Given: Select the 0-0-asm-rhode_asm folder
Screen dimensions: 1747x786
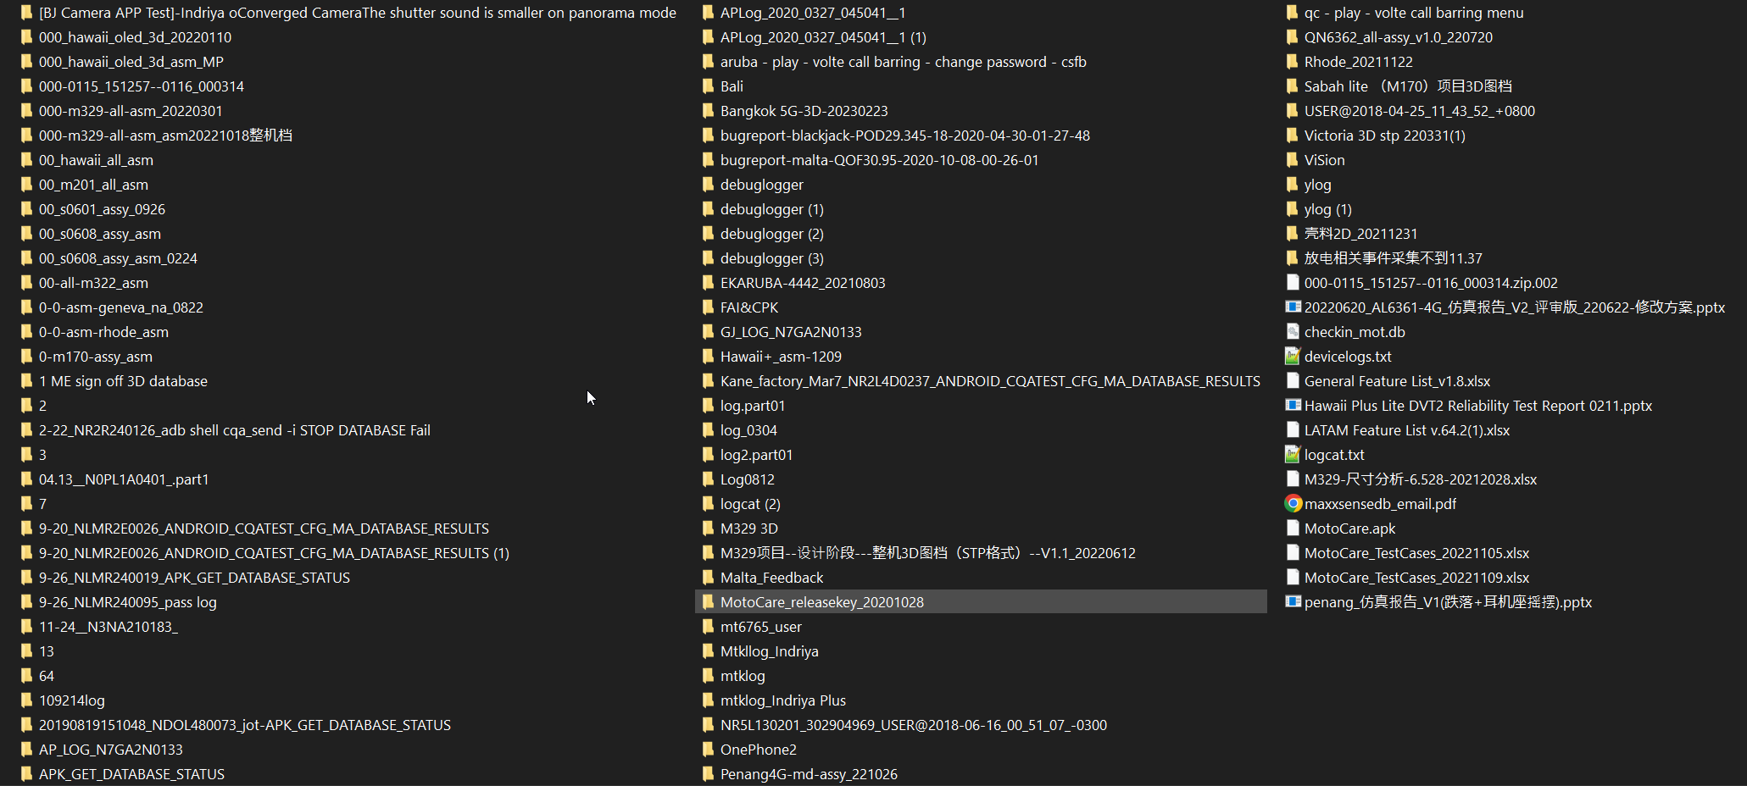Looking at the screenshot, I should click(103, 332).
